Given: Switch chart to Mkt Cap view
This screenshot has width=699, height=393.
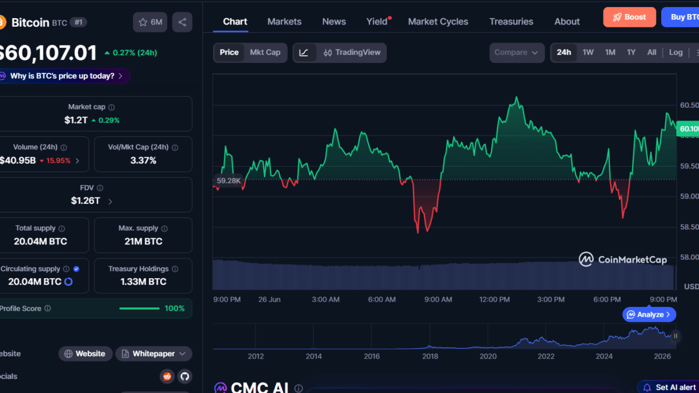Looking at the screenshot, I should (265, 52).
